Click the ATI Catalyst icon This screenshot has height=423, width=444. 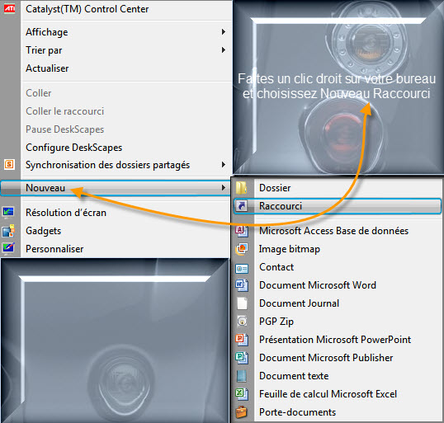pos(9,8)
